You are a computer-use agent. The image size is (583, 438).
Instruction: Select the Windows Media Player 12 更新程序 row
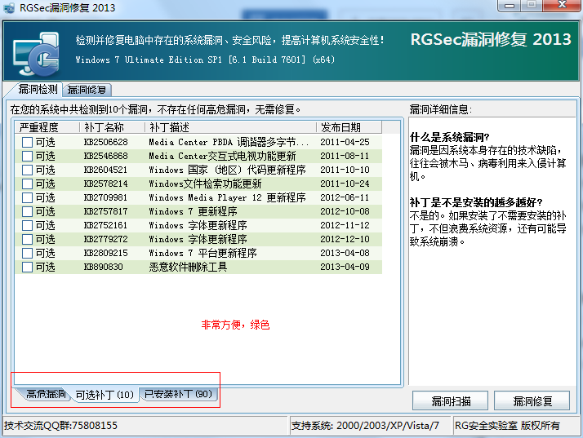198,197
